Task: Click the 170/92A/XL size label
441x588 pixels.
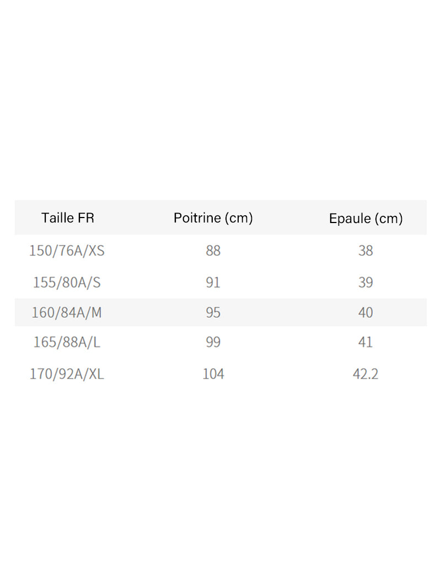Action: [67, 374]
